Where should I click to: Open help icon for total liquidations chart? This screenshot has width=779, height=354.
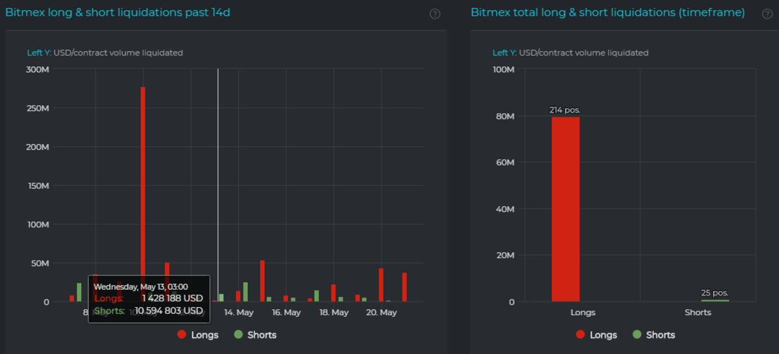coord(767,14)
